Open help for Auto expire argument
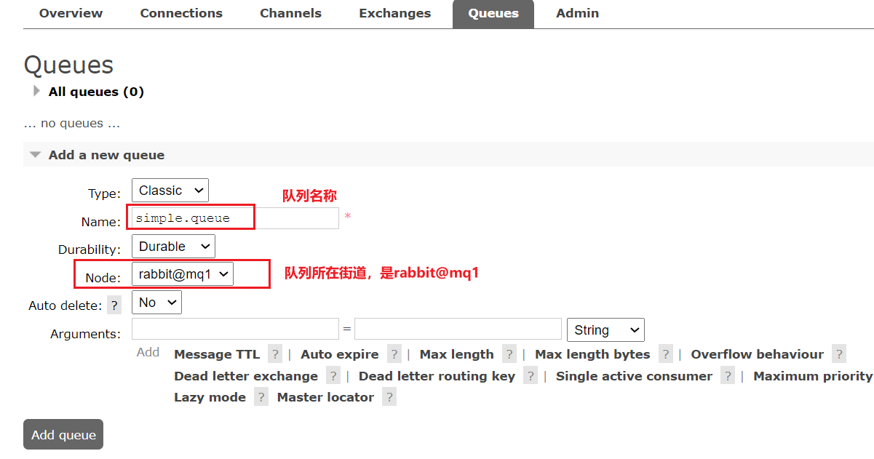The height and width of the screenshot is (459, 874). [394, 354]
